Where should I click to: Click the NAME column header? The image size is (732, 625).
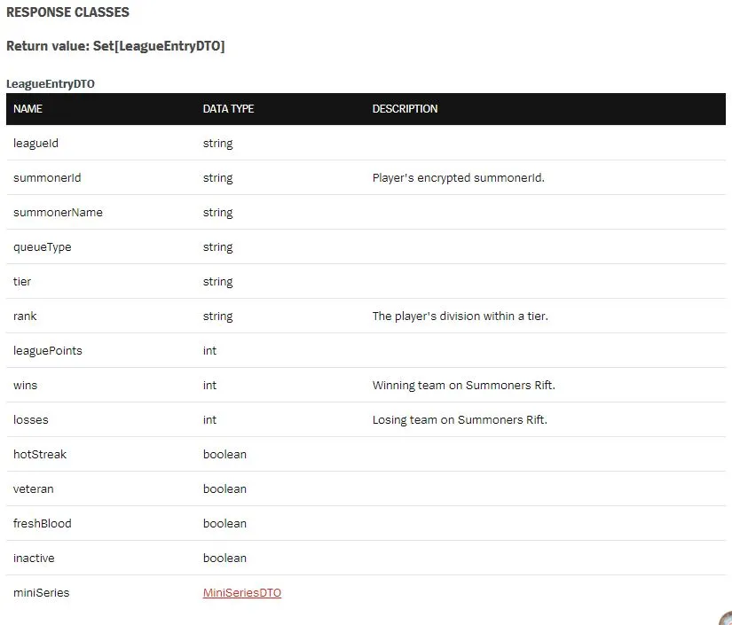click(x=28, y=109)
